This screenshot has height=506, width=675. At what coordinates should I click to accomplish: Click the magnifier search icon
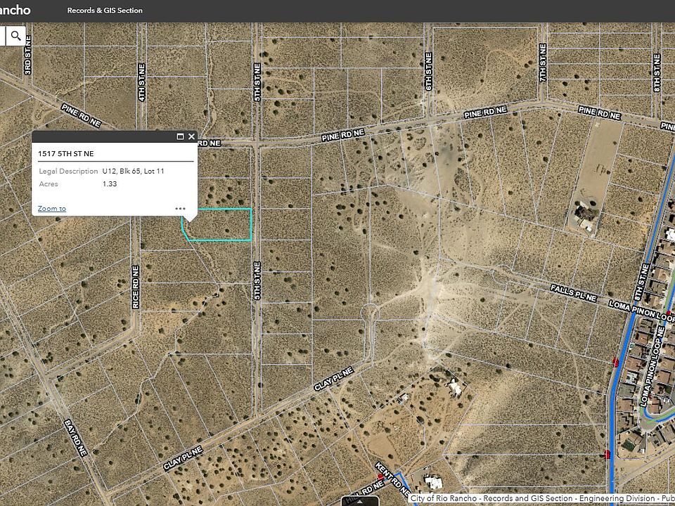[x=15, y=35]
